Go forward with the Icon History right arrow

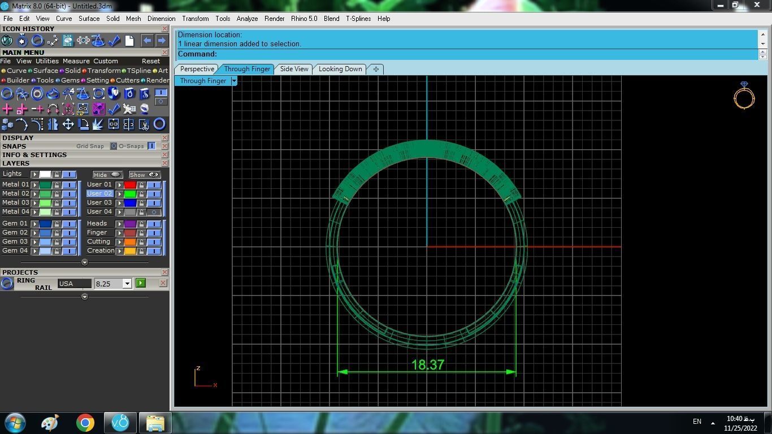162,41
